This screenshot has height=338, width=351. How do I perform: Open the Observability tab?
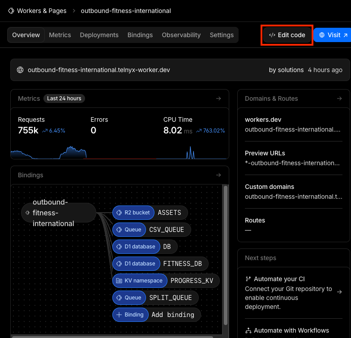point(181,35)
